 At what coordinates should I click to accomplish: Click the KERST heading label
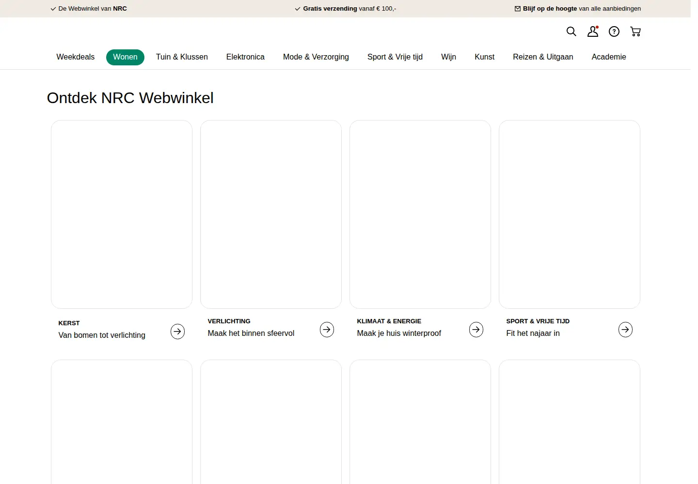click(x=69, y=323)
